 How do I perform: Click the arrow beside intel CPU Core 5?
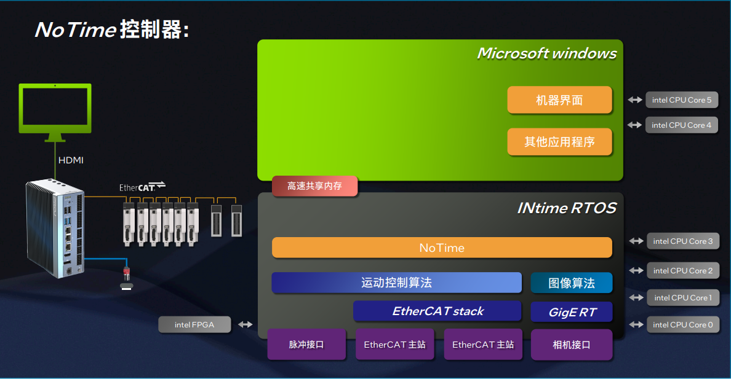(634, 100)
